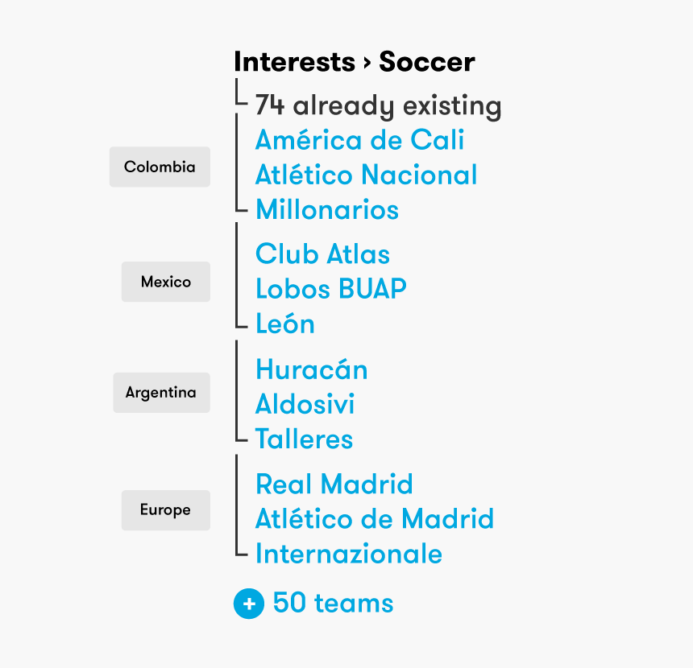Open the Talleres link
The image size is (693, 668).
[304, 439]
